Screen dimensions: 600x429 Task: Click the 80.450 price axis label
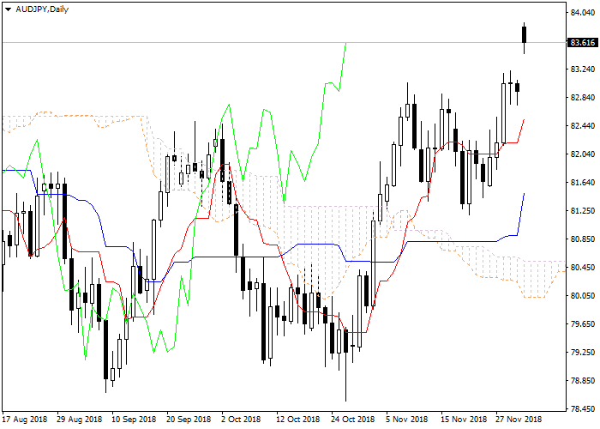click(582, 268)
